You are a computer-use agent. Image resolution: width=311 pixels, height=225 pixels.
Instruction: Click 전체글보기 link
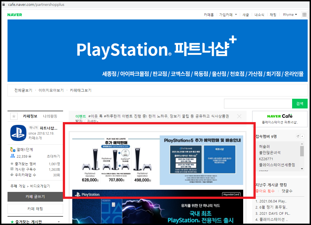point(23,90)
